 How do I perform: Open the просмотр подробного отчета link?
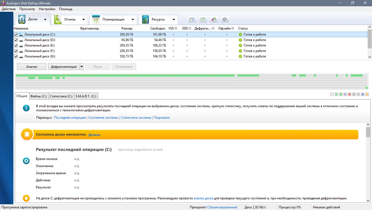(x=140, y=150)
